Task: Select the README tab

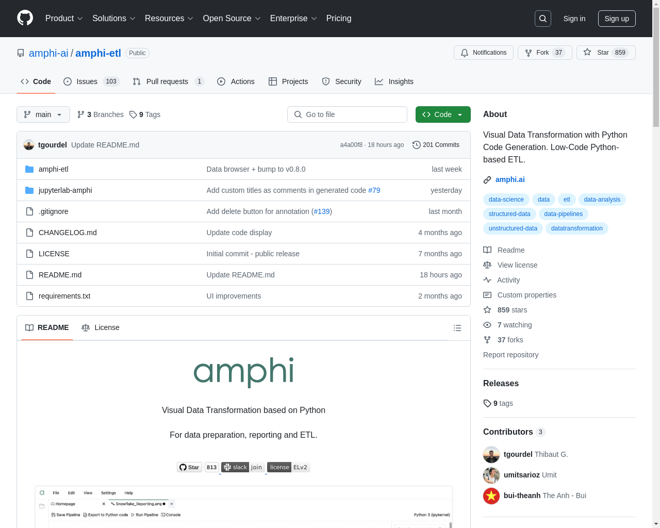Action: tap(47, 327)
